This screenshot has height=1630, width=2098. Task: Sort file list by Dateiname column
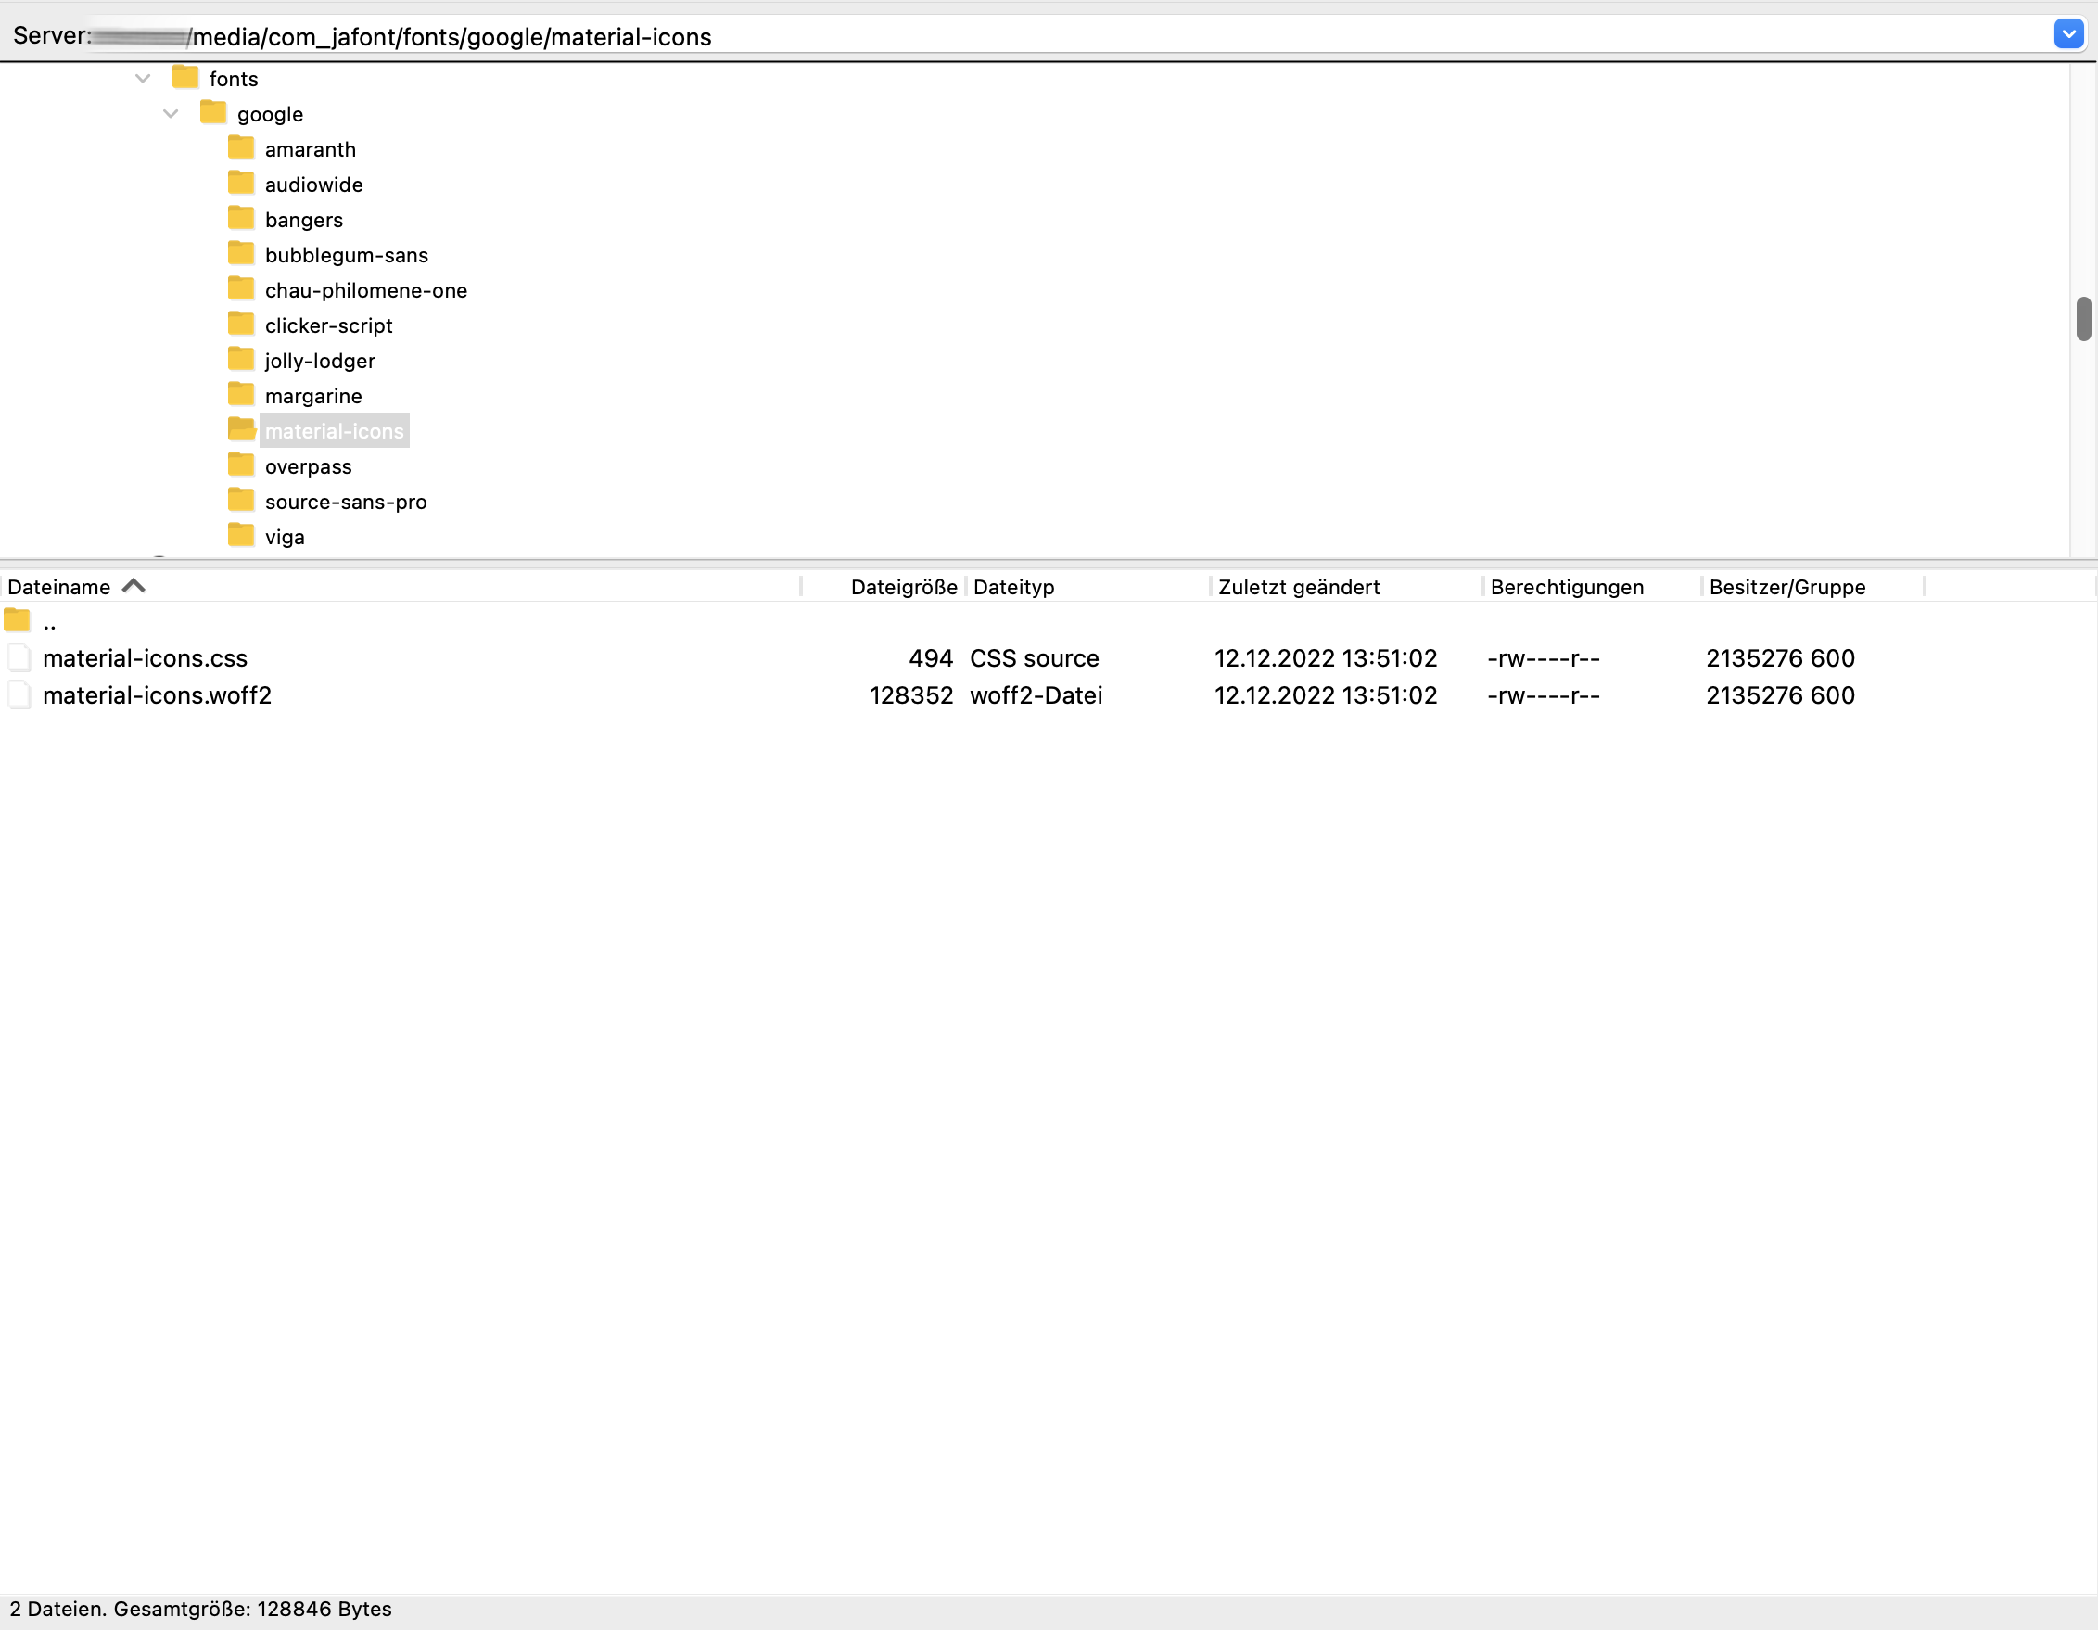[59, 587]
